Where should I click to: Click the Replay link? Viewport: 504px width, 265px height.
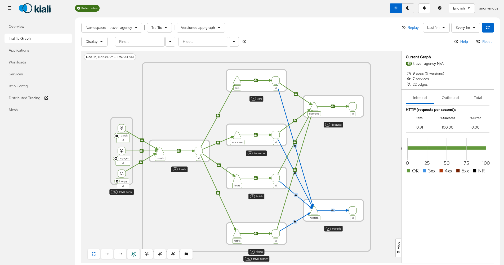[410, 28]
